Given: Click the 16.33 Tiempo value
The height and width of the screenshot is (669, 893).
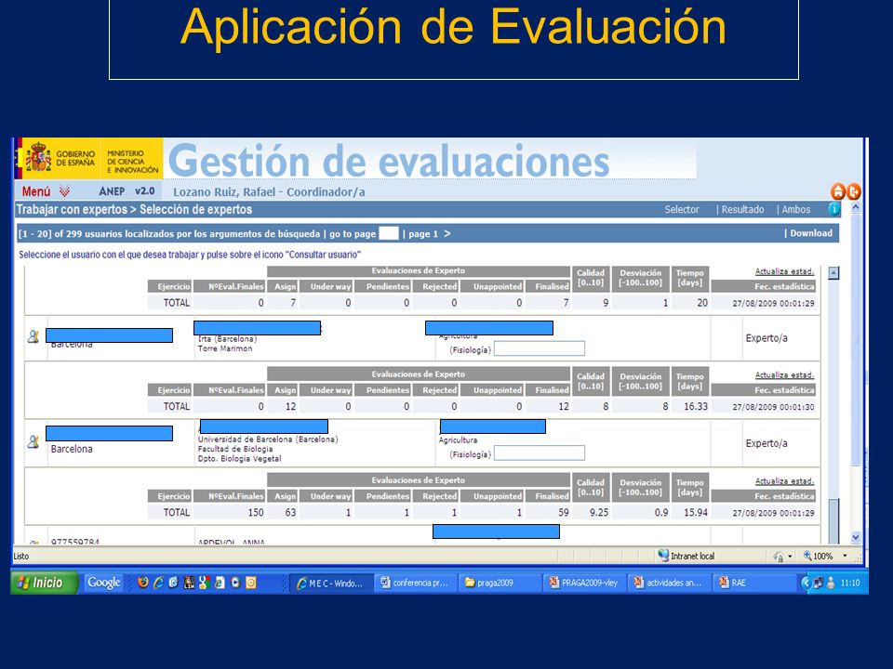Looking at the screenshot, I should 696,407.
